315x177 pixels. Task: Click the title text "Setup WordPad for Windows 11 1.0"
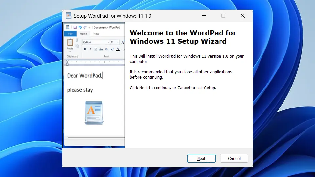pyautogui.click(x=113, y=16)
